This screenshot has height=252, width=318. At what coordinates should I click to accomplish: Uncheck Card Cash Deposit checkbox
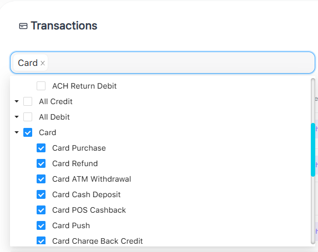(x=41, y=194)
